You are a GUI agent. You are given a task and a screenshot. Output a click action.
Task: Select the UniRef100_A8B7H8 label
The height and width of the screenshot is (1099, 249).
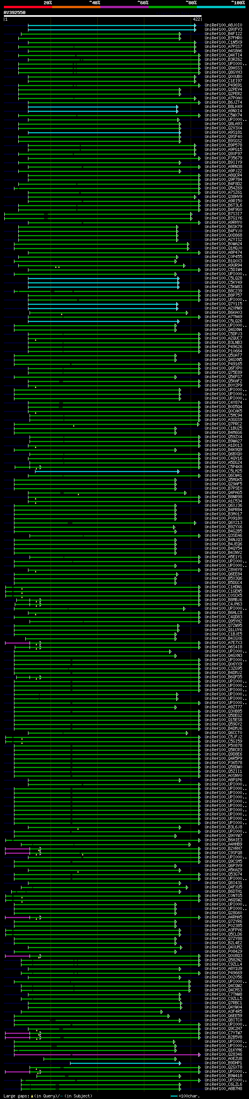point(223,1088)
